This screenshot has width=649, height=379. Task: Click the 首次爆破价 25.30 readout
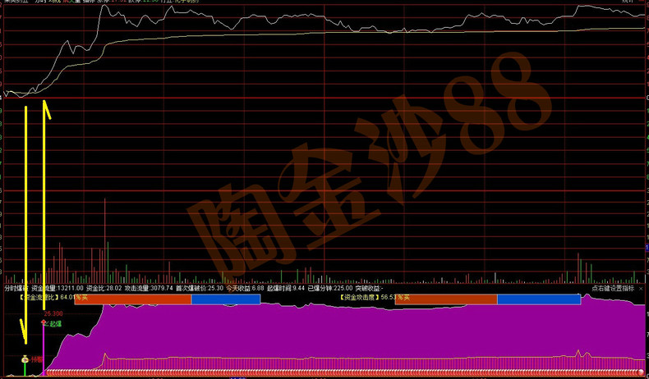pos(200,289)
